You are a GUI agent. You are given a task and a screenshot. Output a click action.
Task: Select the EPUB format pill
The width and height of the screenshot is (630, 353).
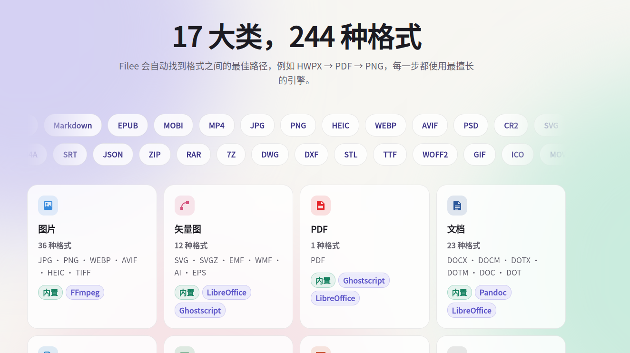128,126
